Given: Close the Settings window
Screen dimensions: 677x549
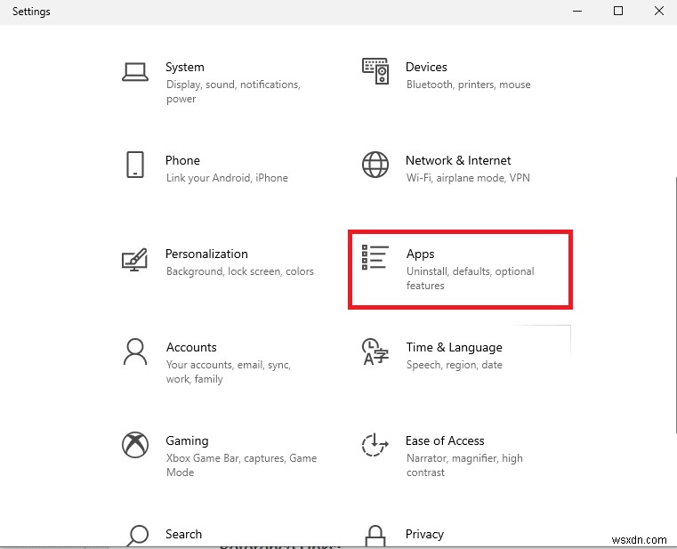Looking at the screenshot, I should coord(659,12).
